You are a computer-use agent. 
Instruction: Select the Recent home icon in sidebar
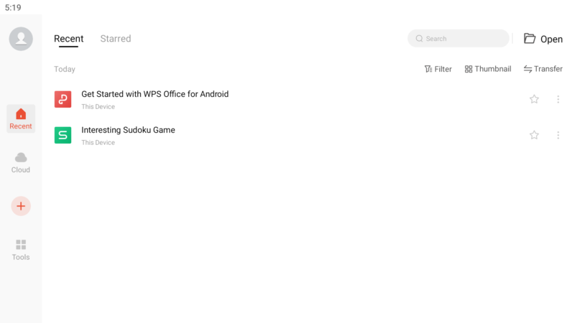(x=21, y=114)
